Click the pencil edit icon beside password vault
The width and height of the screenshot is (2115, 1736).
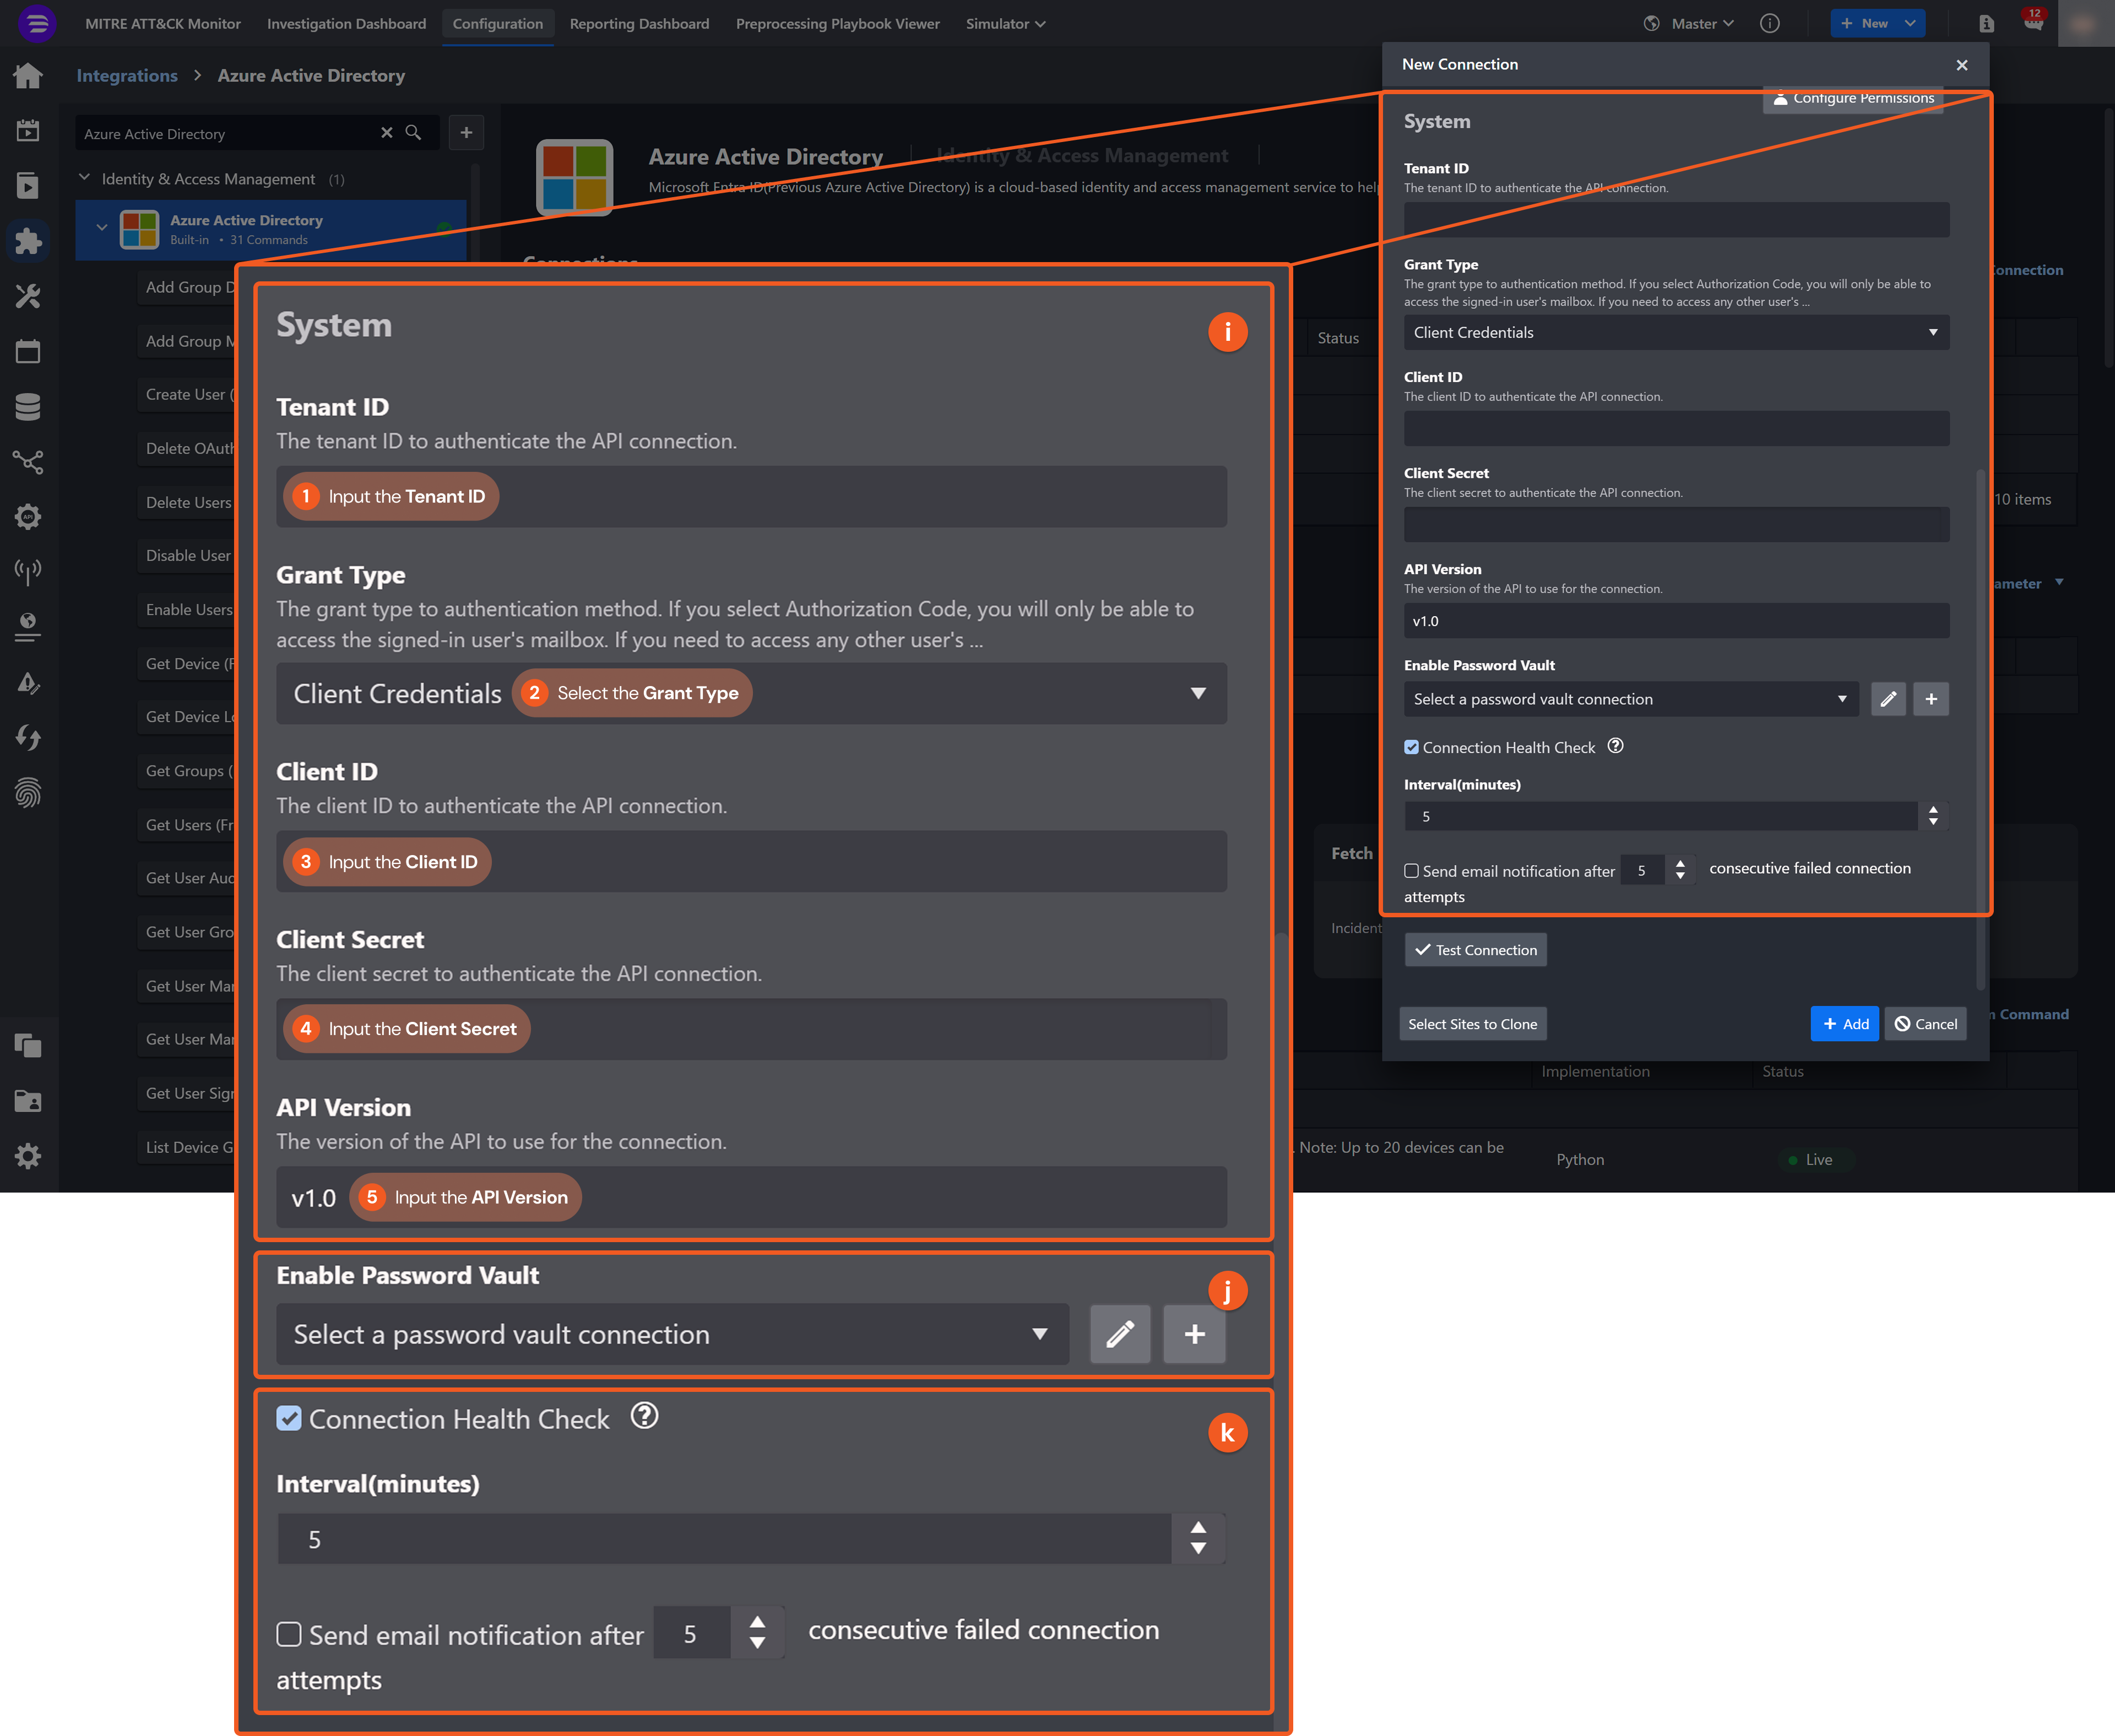(x=1888, y=699)
